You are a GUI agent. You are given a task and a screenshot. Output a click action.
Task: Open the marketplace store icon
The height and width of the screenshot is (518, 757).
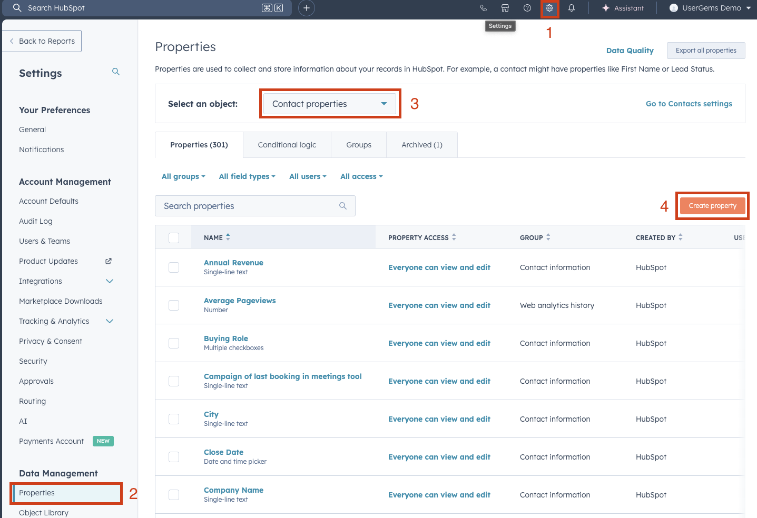point(505,8)
